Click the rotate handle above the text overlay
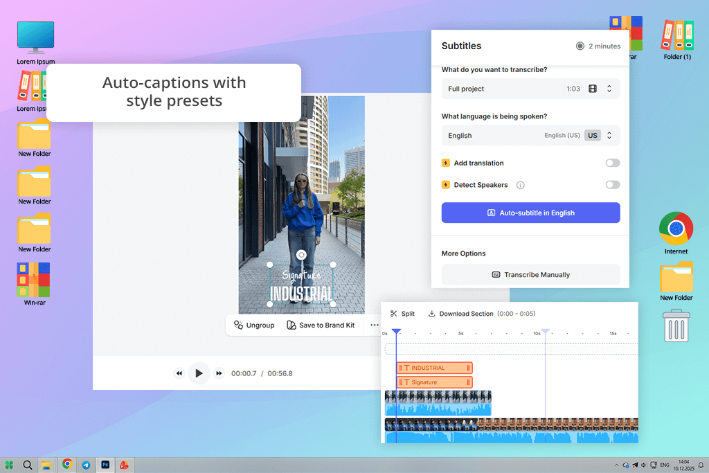709x473 pixels. point(301,255)
